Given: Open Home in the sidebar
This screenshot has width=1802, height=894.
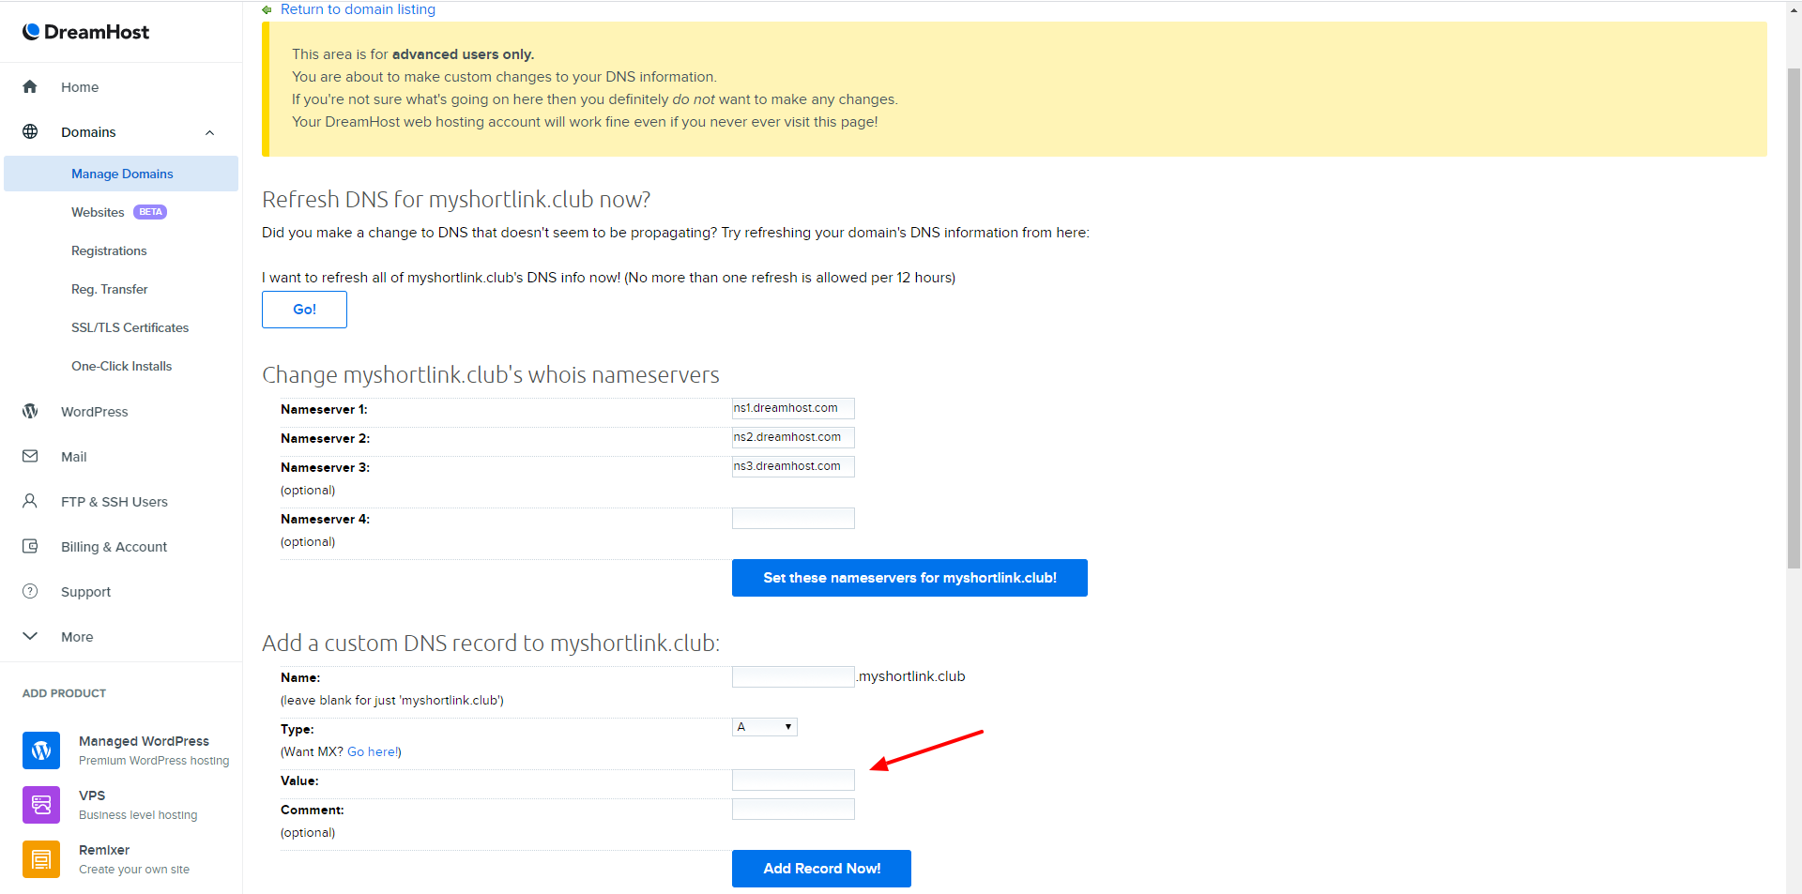Looking at the screenshot, I should [x=80, y=87].
